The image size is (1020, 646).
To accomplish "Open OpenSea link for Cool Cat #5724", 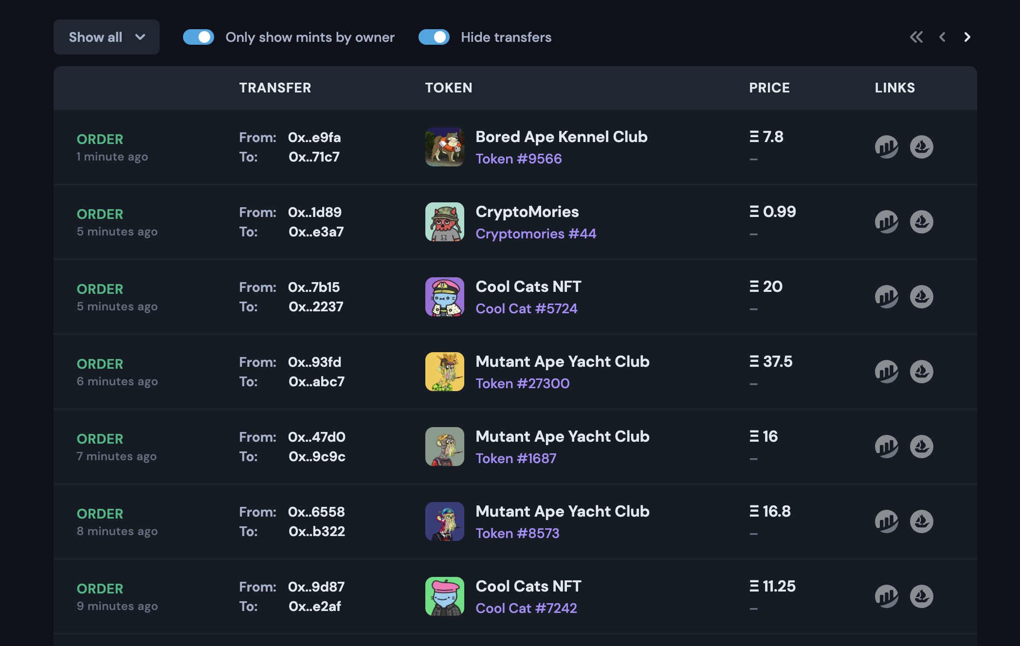I will pos(922,297).
